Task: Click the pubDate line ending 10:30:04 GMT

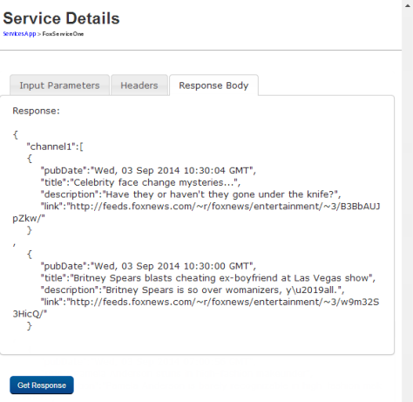Action: point(148,170)
